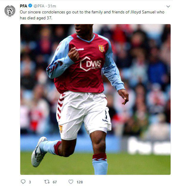Open the attached footballer photo
The height and width of the screenshot is (187, 173).
click(x=95, y=99)
